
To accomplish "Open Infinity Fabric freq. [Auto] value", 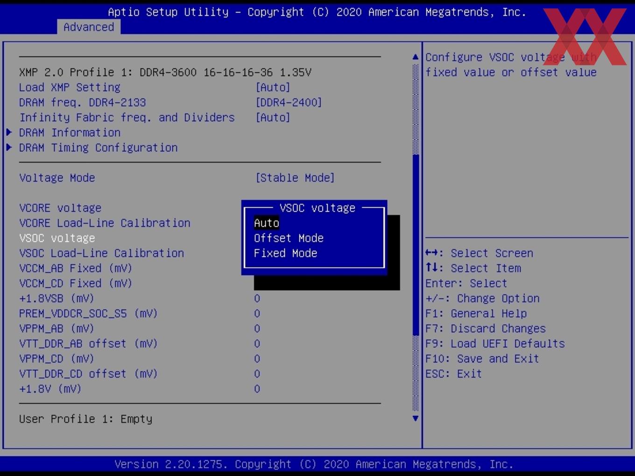I will pyautogui.click(x=273, y=117).
